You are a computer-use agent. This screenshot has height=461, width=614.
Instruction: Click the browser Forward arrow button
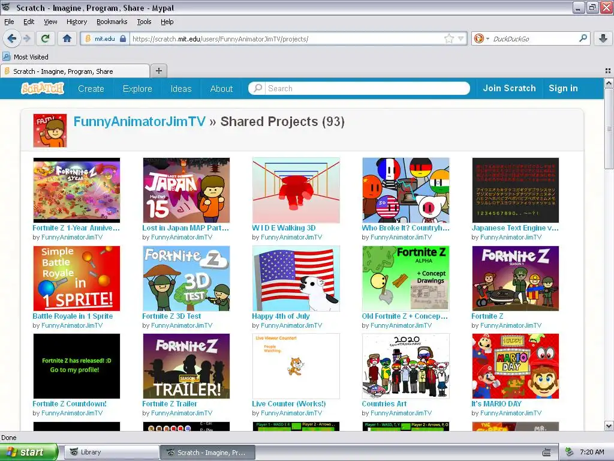27,38
